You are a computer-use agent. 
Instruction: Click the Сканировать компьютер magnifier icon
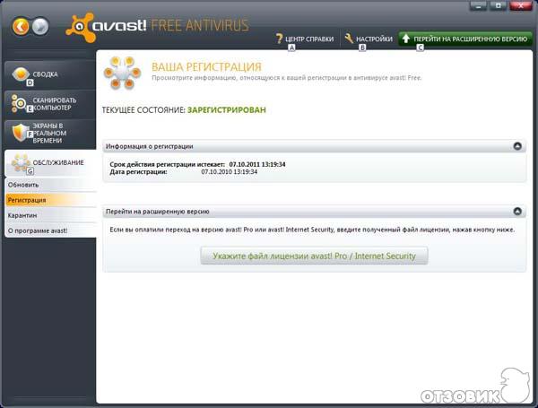pyautogui.click(x=19, y=103)
